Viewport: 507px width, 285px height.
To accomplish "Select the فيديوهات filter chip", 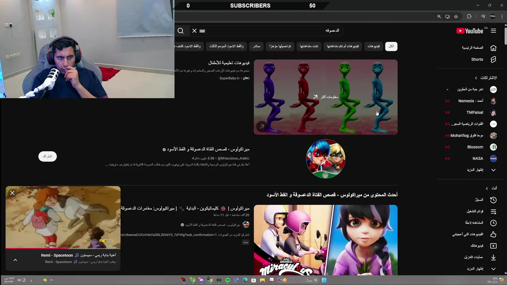I will coord(374,46).
